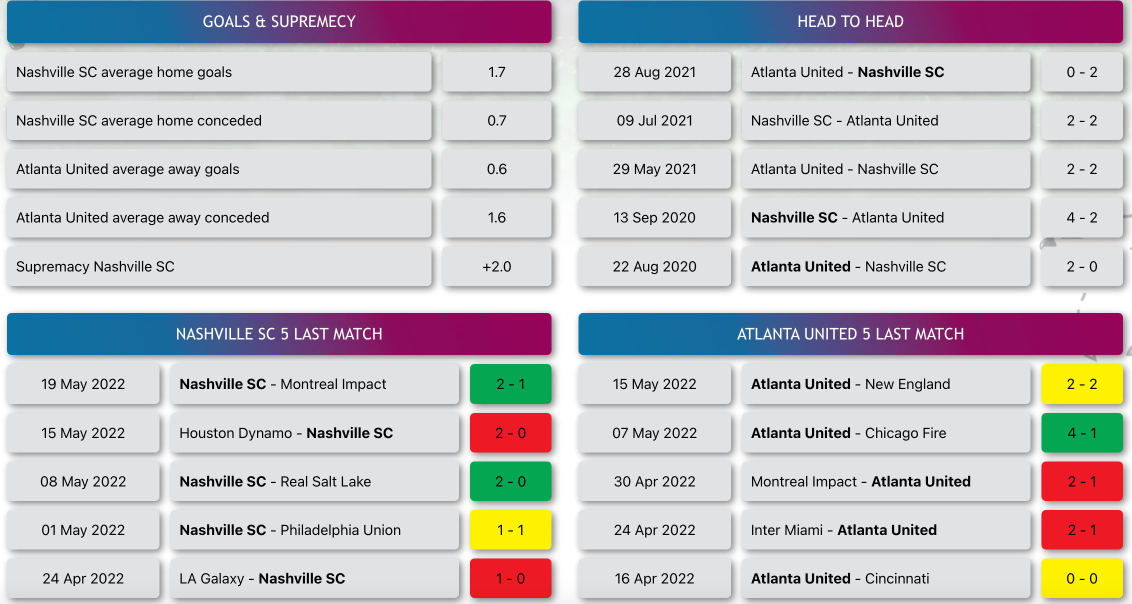The image size is (1132, 604).
Task: Select the NASHVILLE SC 5 LAST MATCH header
Action: click(x=279, y=334)
